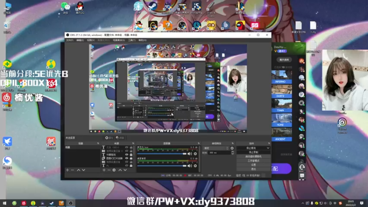The image size is (368, 207).
Task: Undock the 场景 panel using its float icon
Action: pyautogui.click(x=98, y=143)
